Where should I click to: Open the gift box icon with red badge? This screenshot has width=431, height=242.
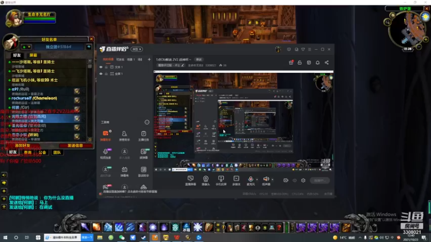pos(291,62)
